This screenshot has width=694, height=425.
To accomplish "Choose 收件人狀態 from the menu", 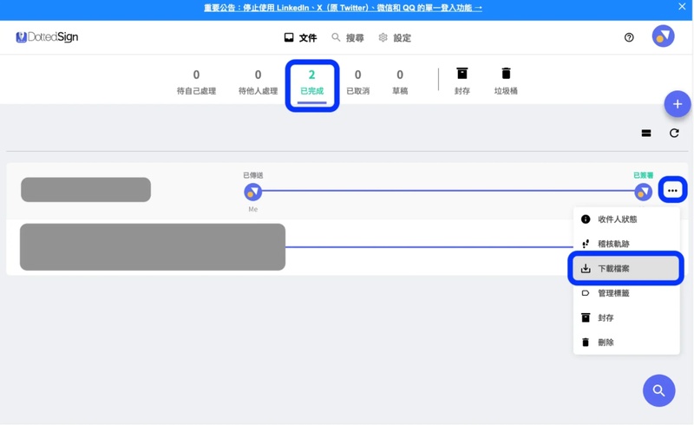I will [x=626, y=219].
